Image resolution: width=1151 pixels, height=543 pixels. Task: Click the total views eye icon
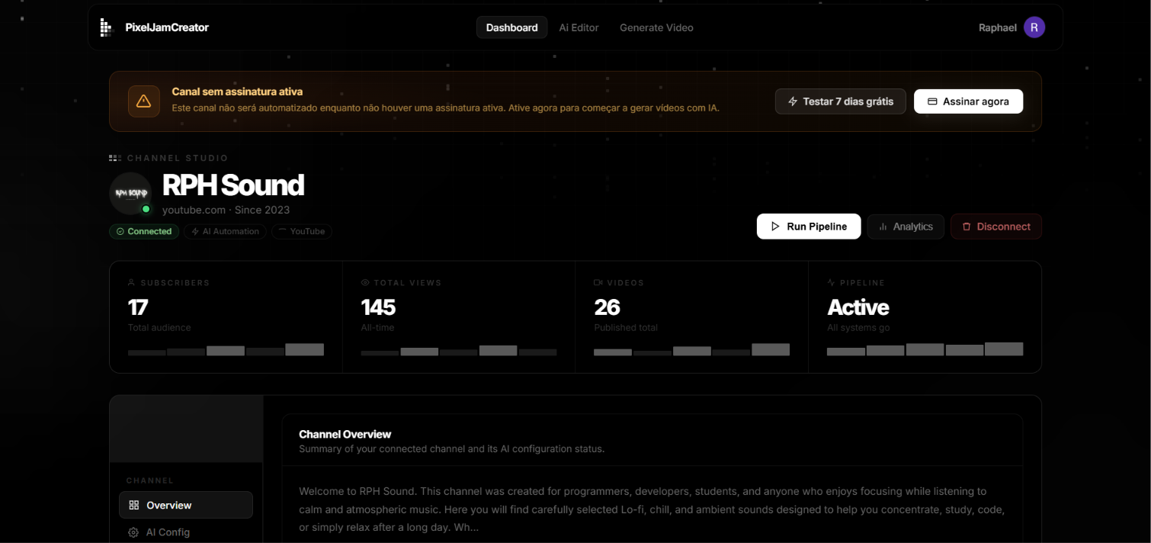364,282
